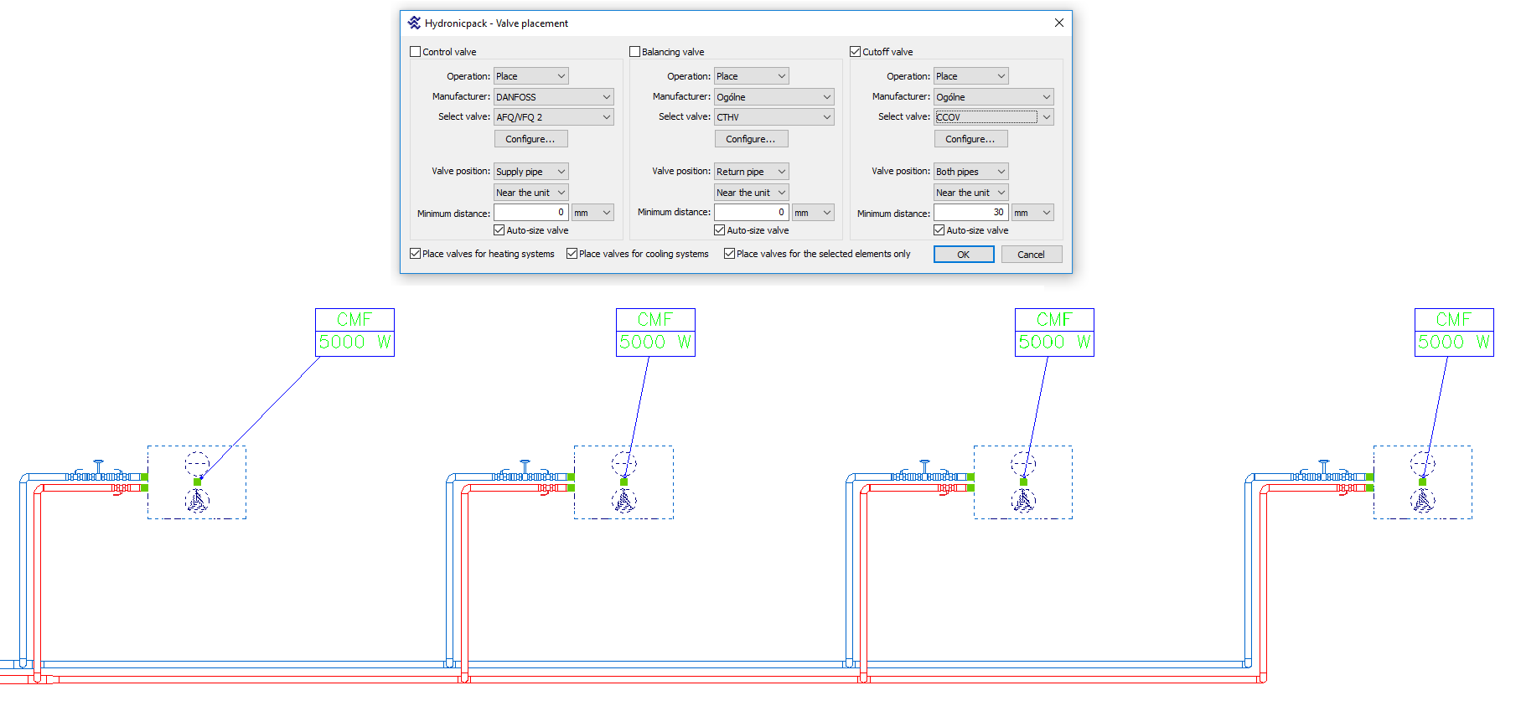This screenshot has height=706, width=1521.
Task: Select the rightmost CMF 5000 W tag
Action: [x=1453, y=332]
